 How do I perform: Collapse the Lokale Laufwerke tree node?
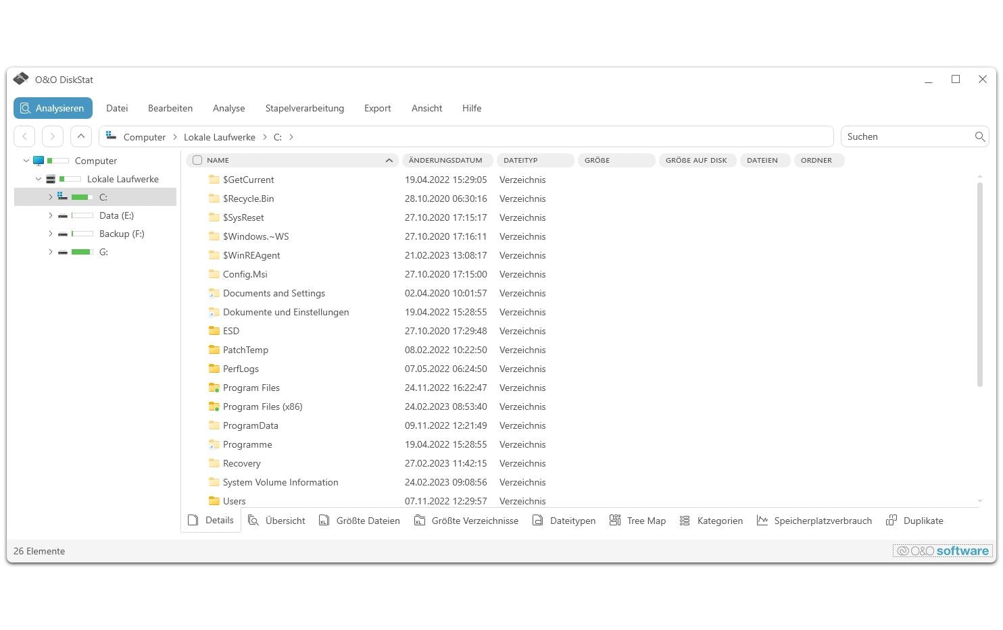click(39, 179)
